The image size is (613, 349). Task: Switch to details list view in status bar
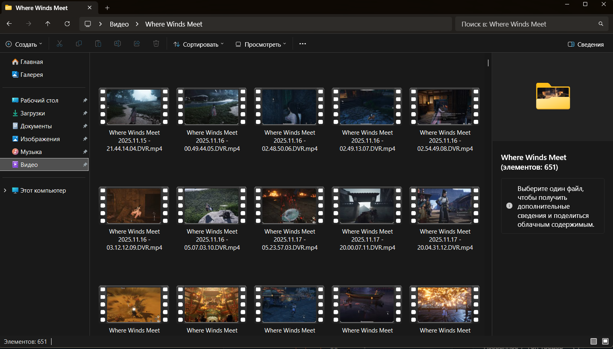[x=594, y=341]
